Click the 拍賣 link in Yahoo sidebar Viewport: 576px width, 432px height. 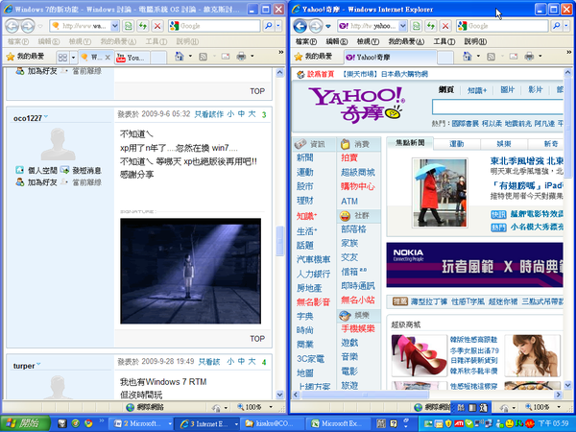point(349,157)
